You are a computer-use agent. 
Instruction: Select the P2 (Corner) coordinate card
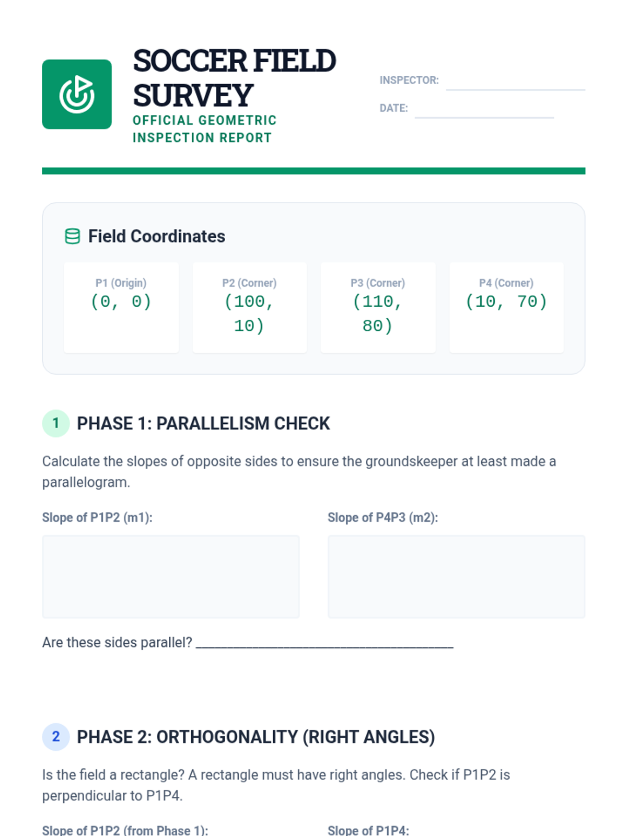tap(249, 307)
